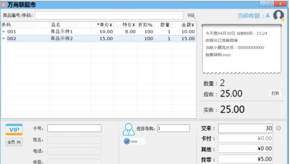
Task: Click the barcode search icon
Action: (x=191, y=15)
